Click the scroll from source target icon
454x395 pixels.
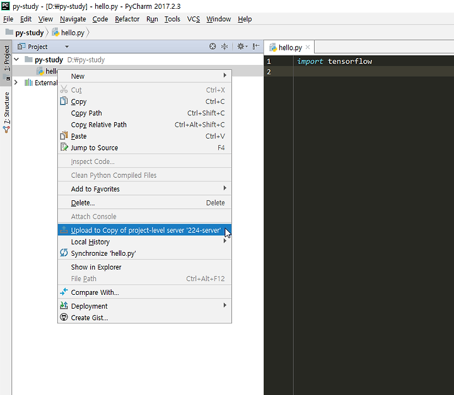[x=212, y=46]
